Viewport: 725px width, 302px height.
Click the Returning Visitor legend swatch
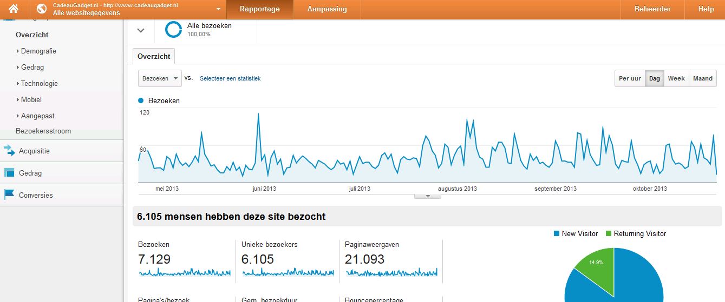609,233
